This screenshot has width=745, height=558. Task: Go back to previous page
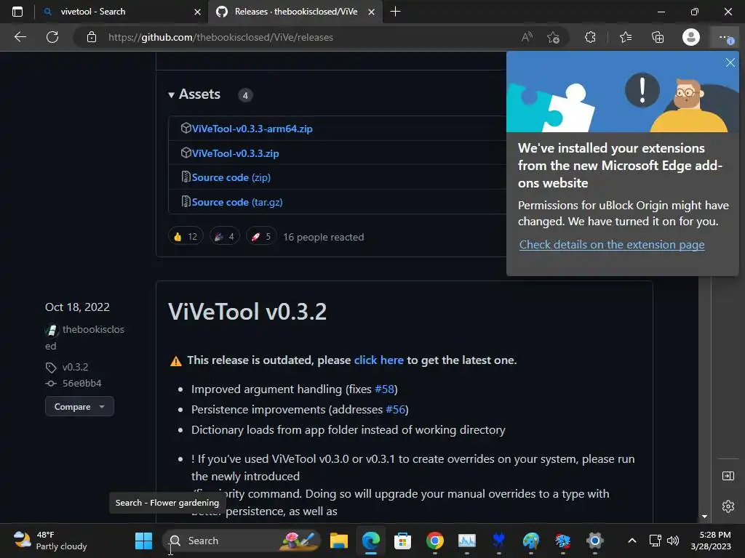click(x=20, y=37)
